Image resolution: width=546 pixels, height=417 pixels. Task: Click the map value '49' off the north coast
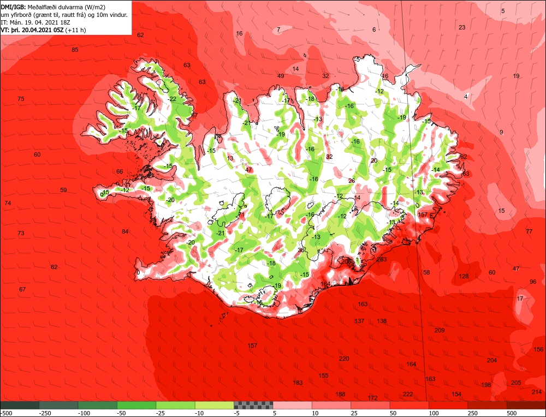click(281, 76)
